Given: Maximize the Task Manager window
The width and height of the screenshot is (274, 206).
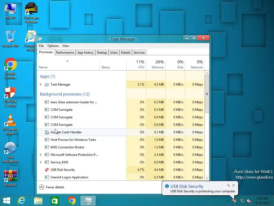Looking at the screenshot, I should point(194,38).
